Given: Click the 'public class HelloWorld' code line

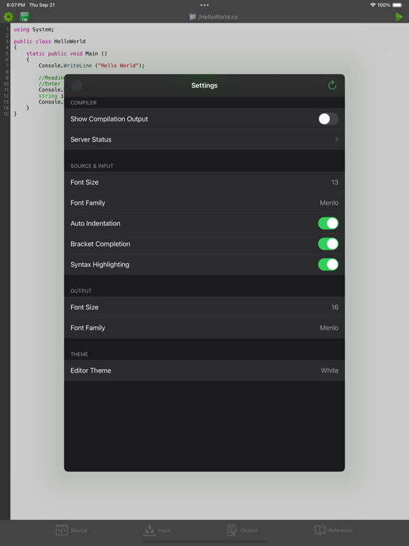Looking at the screenshot, I should point(50,41).
